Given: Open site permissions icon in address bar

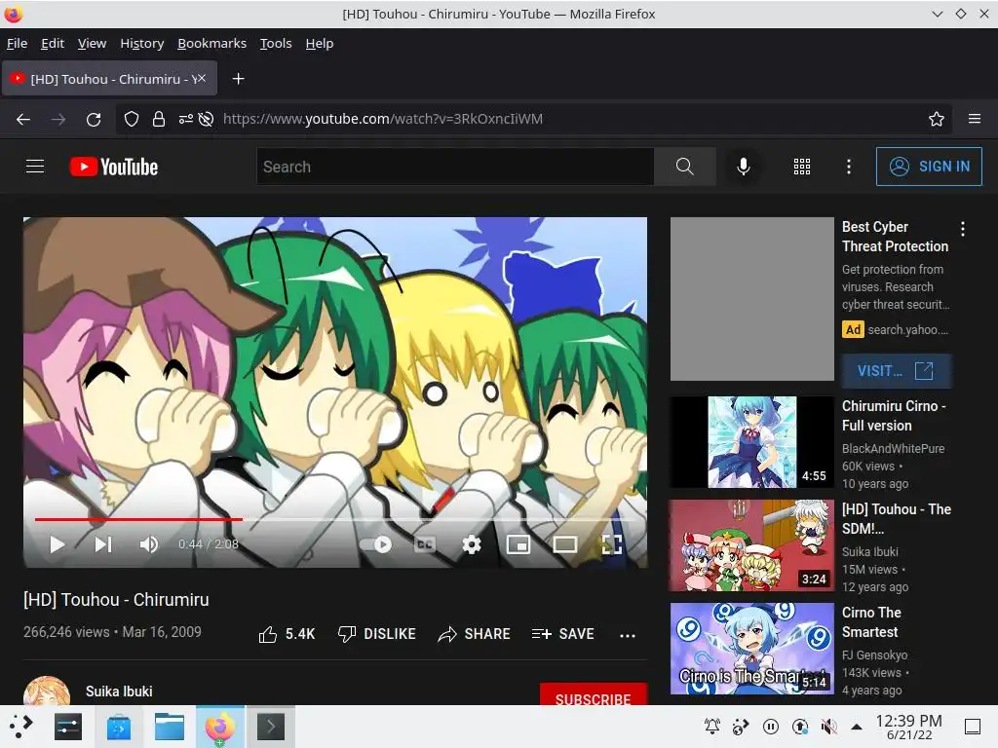Looking at the screenshot, I should tap(185, 119).
